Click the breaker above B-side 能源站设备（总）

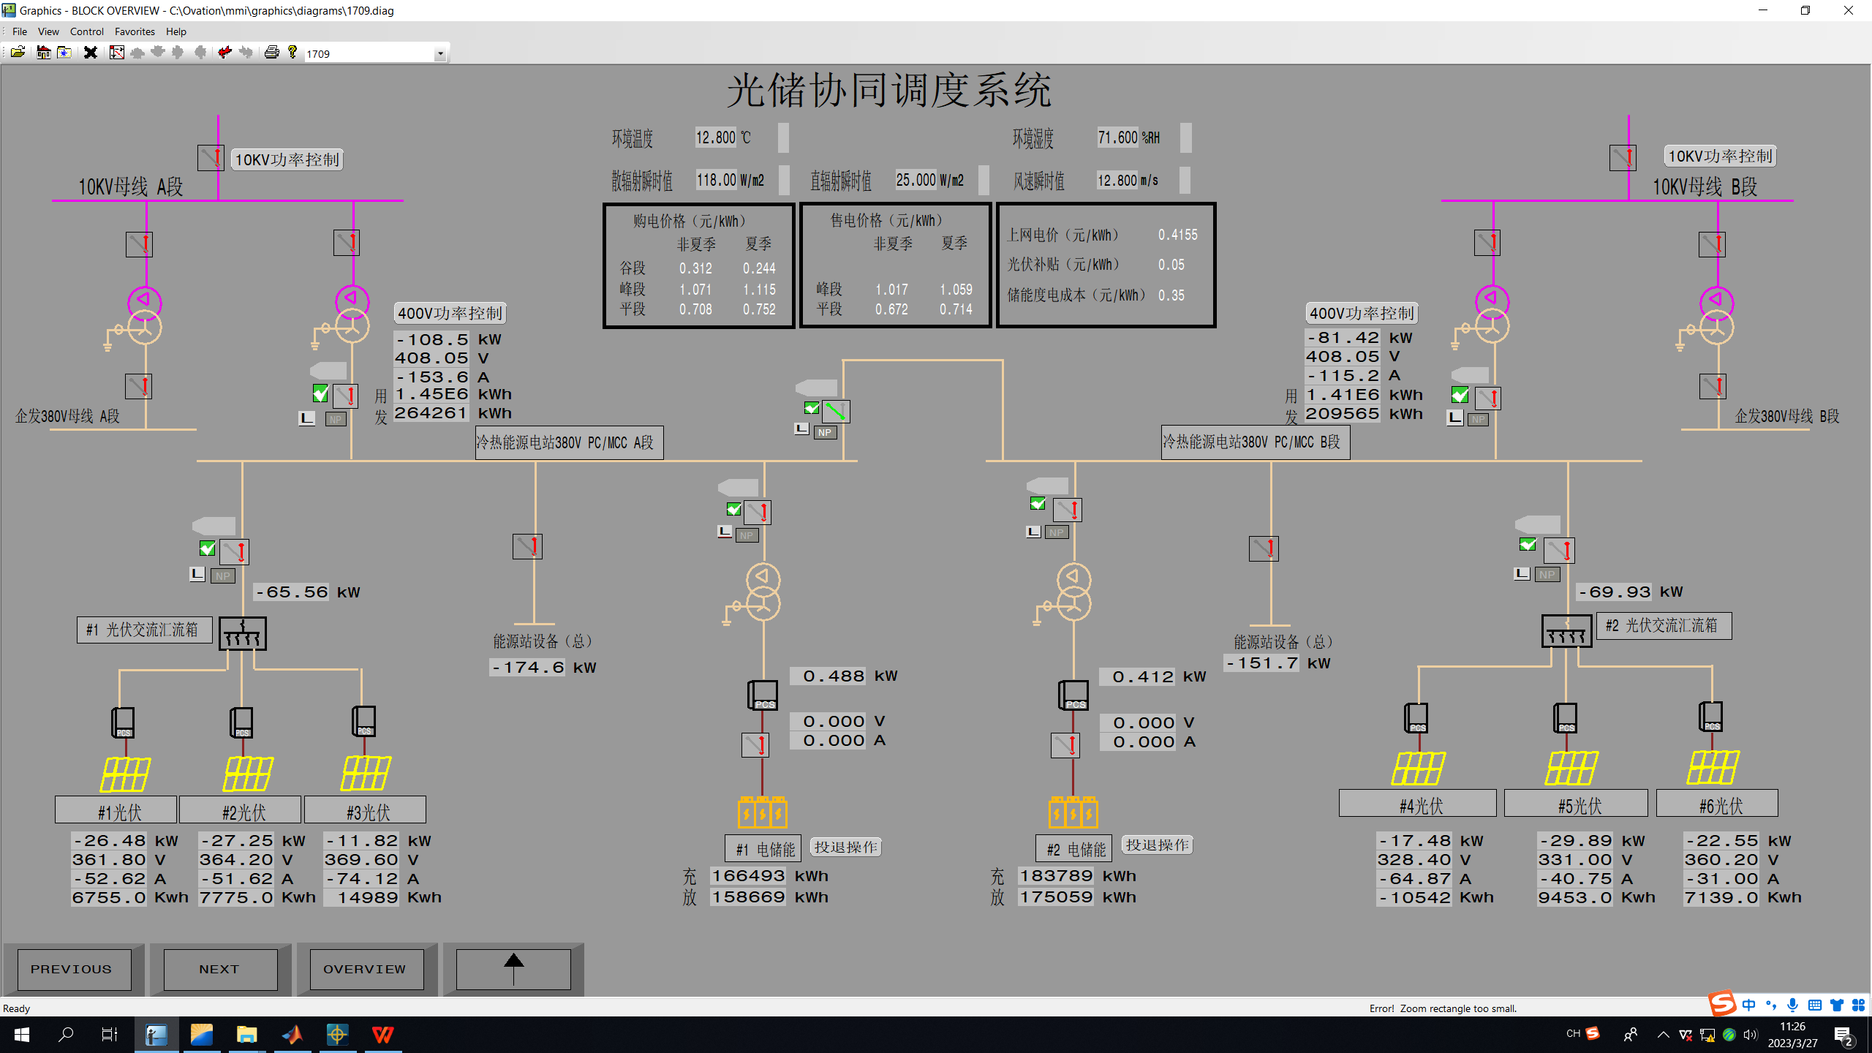1264,548
